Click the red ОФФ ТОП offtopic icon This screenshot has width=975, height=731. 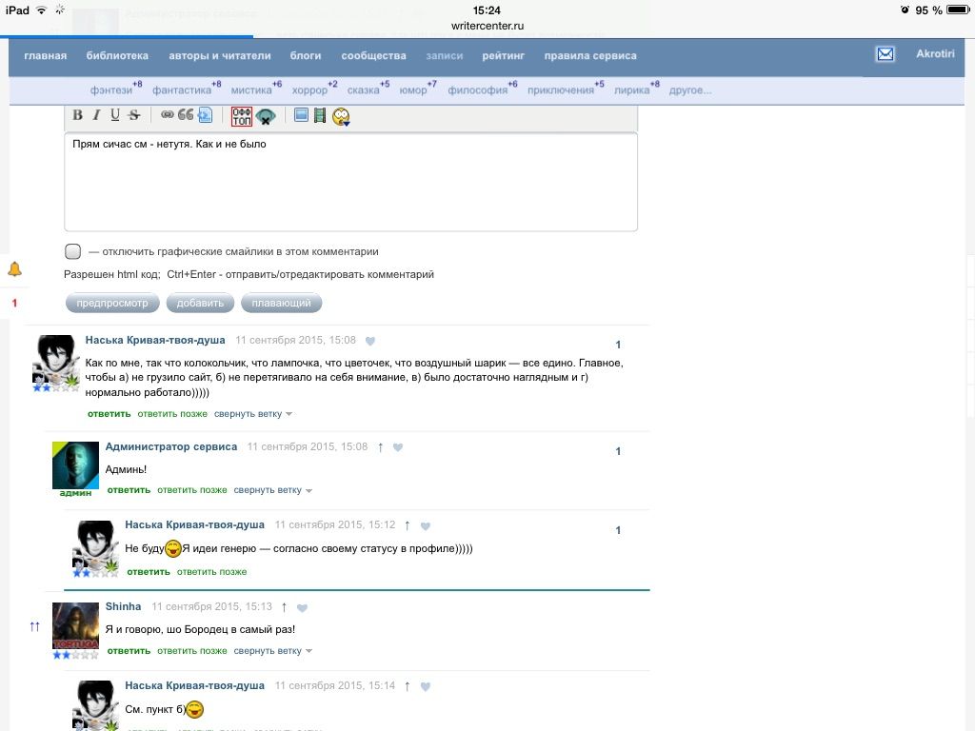(242, 116)
